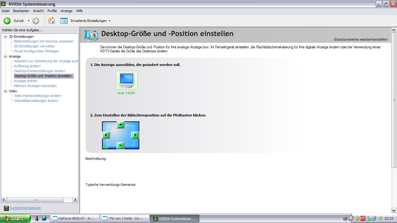
Task: Go to the home page icon
Action: [51, 21]
